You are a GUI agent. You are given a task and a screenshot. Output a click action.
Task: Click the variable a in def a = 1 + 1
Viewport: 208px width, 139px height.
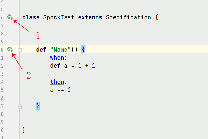coord(66,66)
